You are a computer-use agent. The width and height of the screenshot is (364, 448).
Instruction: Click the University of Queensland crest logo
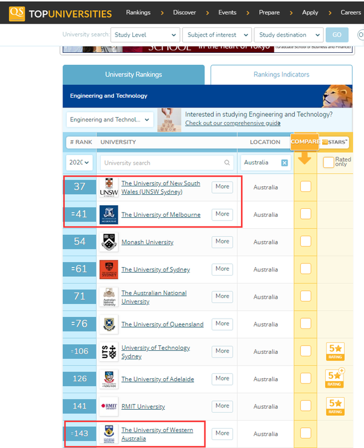[x=109, y=324]
